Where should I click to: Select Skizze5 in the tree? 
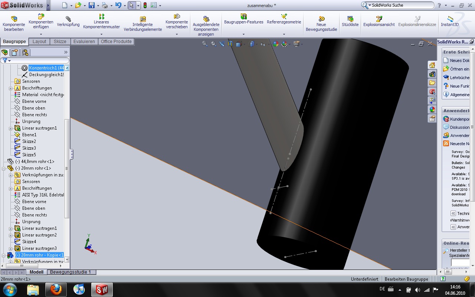(29, 155)
